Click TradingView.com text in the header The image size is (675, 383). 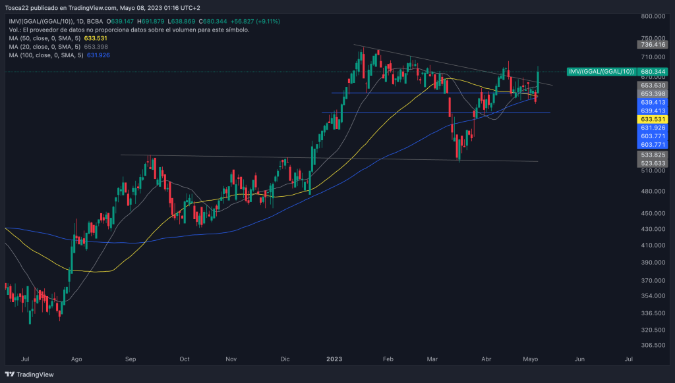coord(92,8)
